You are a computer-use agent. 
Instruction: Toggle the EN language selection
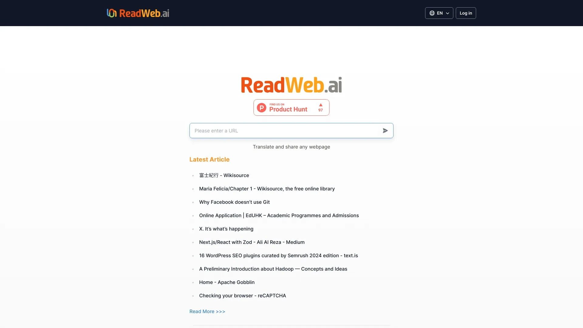point(439,13)
